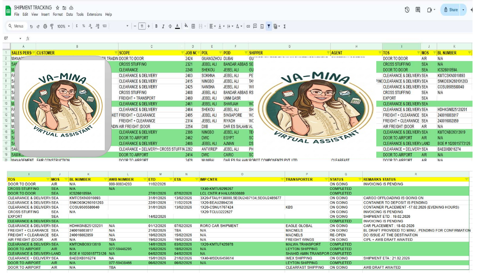Open the View menu

coord(35,15)
